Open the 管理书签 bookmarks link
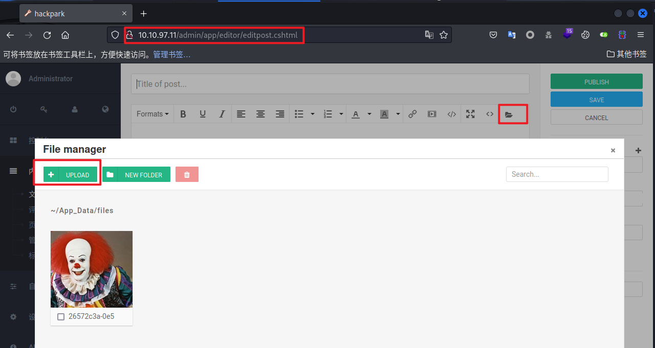The height and width of the screenshot is (348, 655). [172, 54]
